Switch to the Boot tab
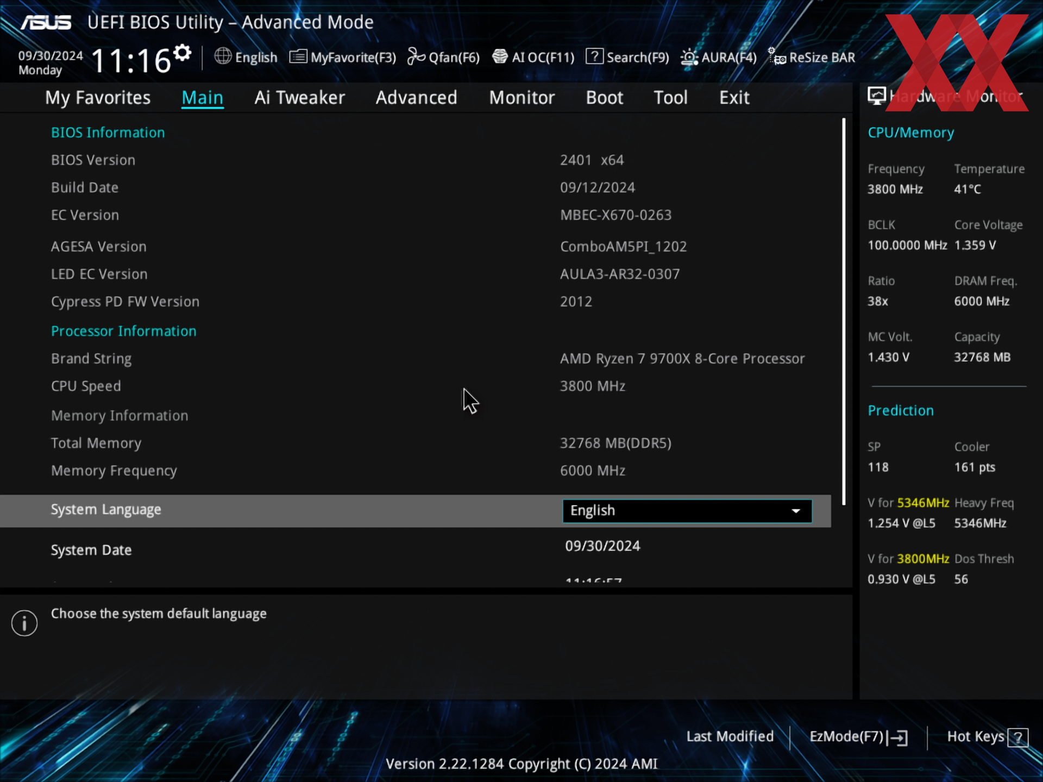This screenshot has height=782, width=1043. pyautogui.click(x=605, y=98)
